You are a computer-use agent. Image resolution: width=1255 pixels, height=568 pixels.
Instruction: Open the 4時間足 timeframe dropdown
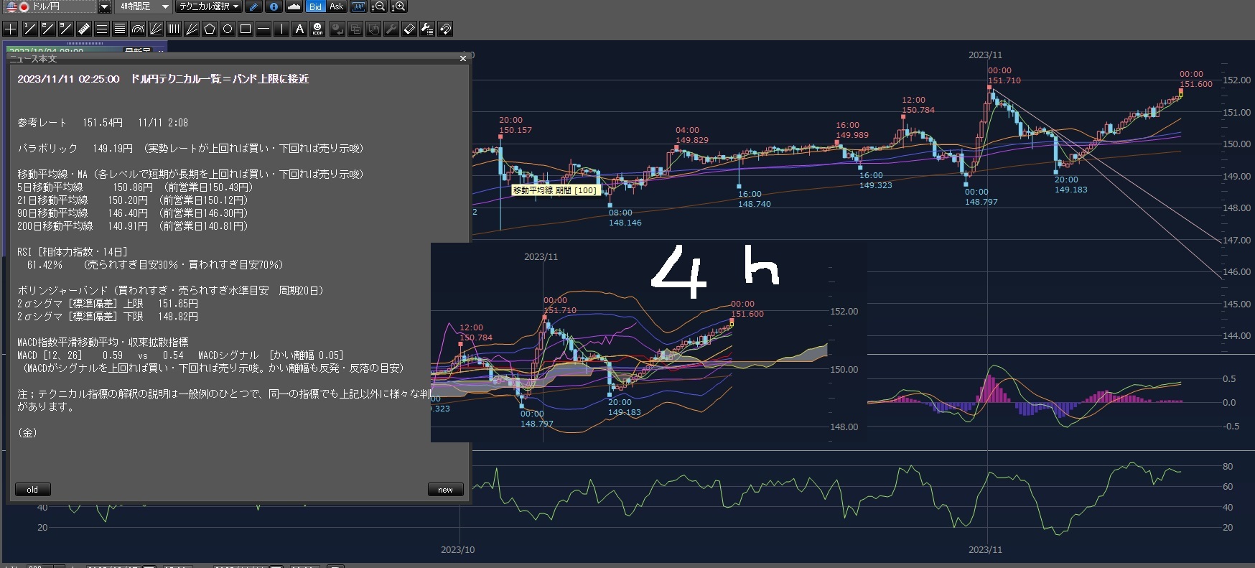point(144,6)
